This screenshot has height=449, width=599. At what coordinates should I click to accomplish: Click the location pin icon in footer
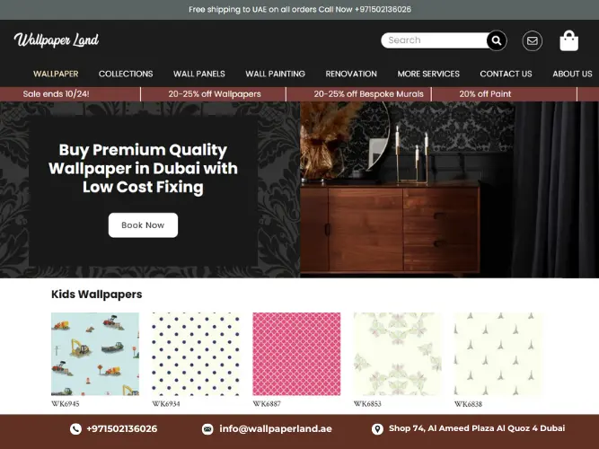click(x=377, y=428)
